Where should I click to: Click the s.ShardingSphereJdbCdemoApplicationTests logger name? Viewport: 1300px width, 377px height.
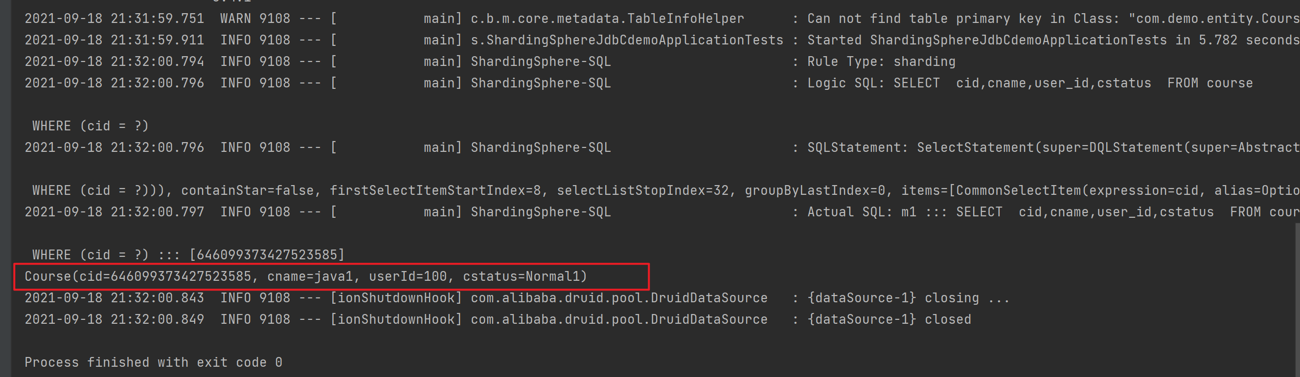(x=627, y=41)
